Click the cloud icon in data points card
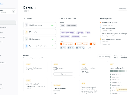Screen dimensions: 127x95 pos(26,39)
